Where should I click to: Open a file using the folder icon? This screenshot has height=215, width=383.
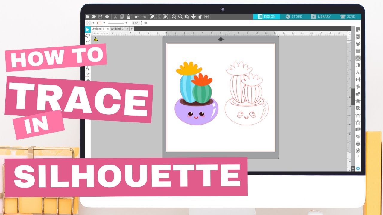[x=94, y=17]
